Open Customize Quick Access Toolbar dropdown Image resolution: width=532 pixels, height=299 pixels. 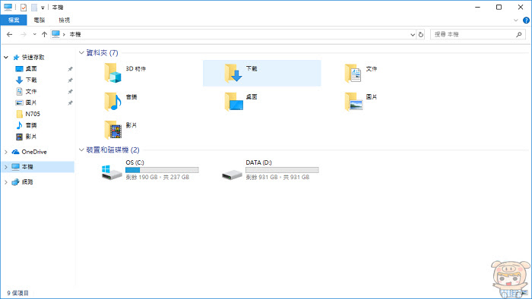point(43,8)
